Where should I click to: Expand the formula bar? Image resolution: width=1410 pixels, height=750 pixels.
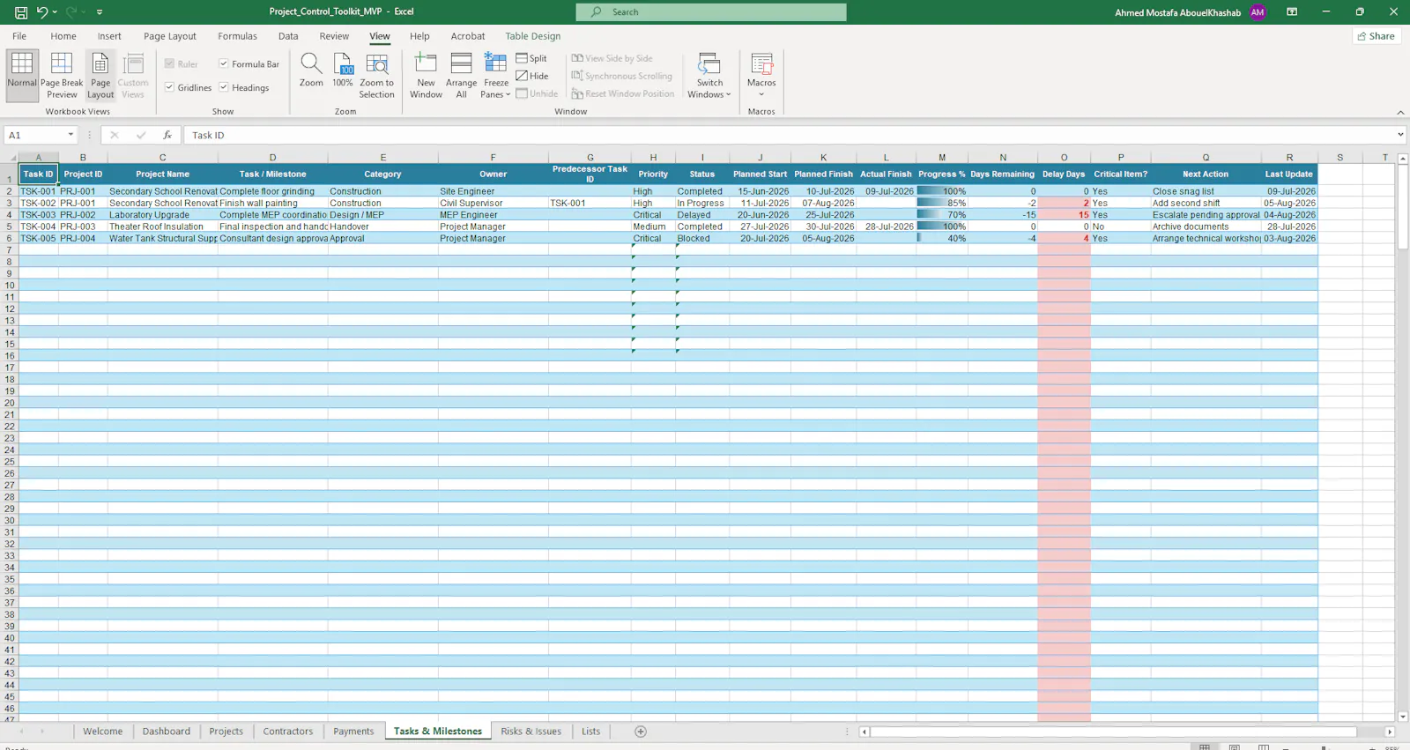click(1400, 135)
